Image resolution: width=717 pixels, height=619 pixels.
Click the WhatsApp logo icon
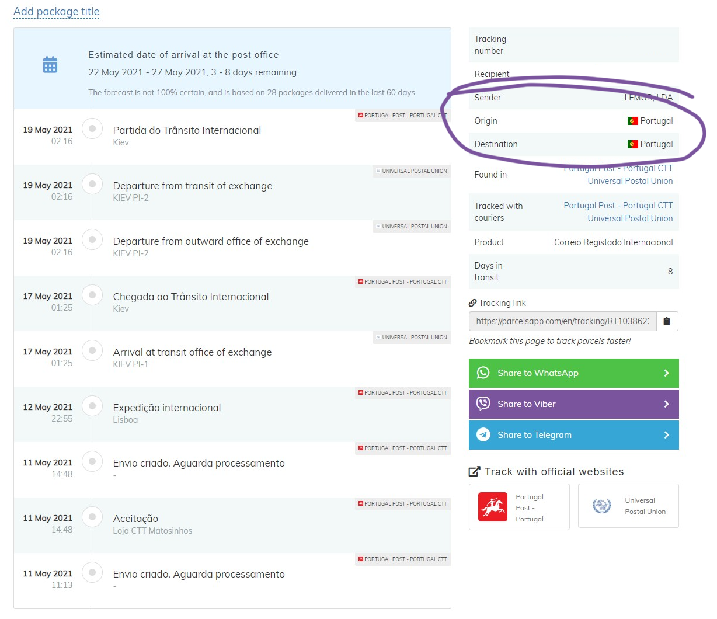(x=483, y=373)
